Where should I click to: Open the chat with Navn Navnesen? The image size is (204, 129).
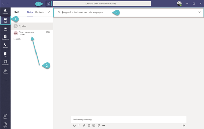pos(32,33)
